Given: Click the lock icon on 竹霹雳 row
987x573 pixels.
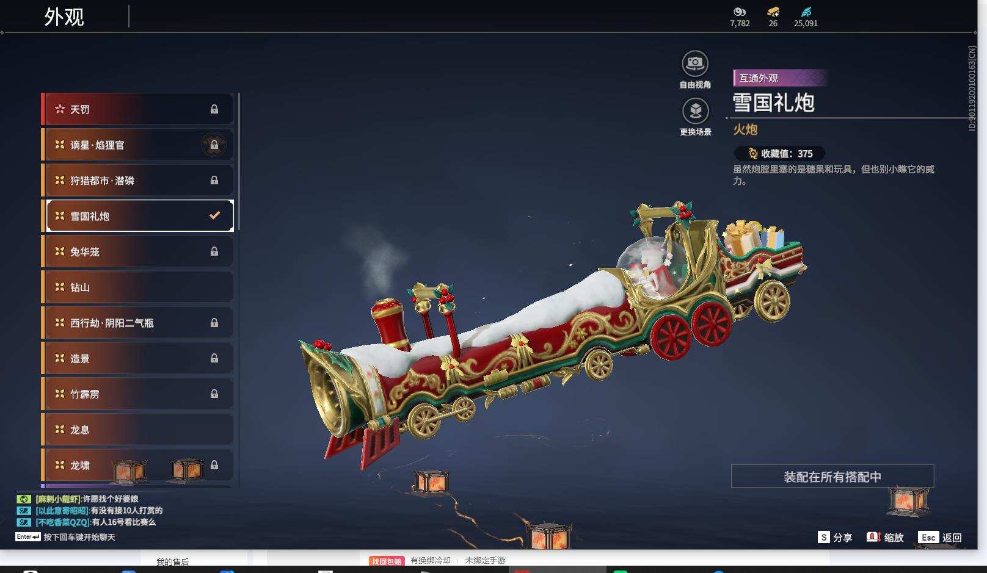Looking at the screenshot, I should (214, 394).
